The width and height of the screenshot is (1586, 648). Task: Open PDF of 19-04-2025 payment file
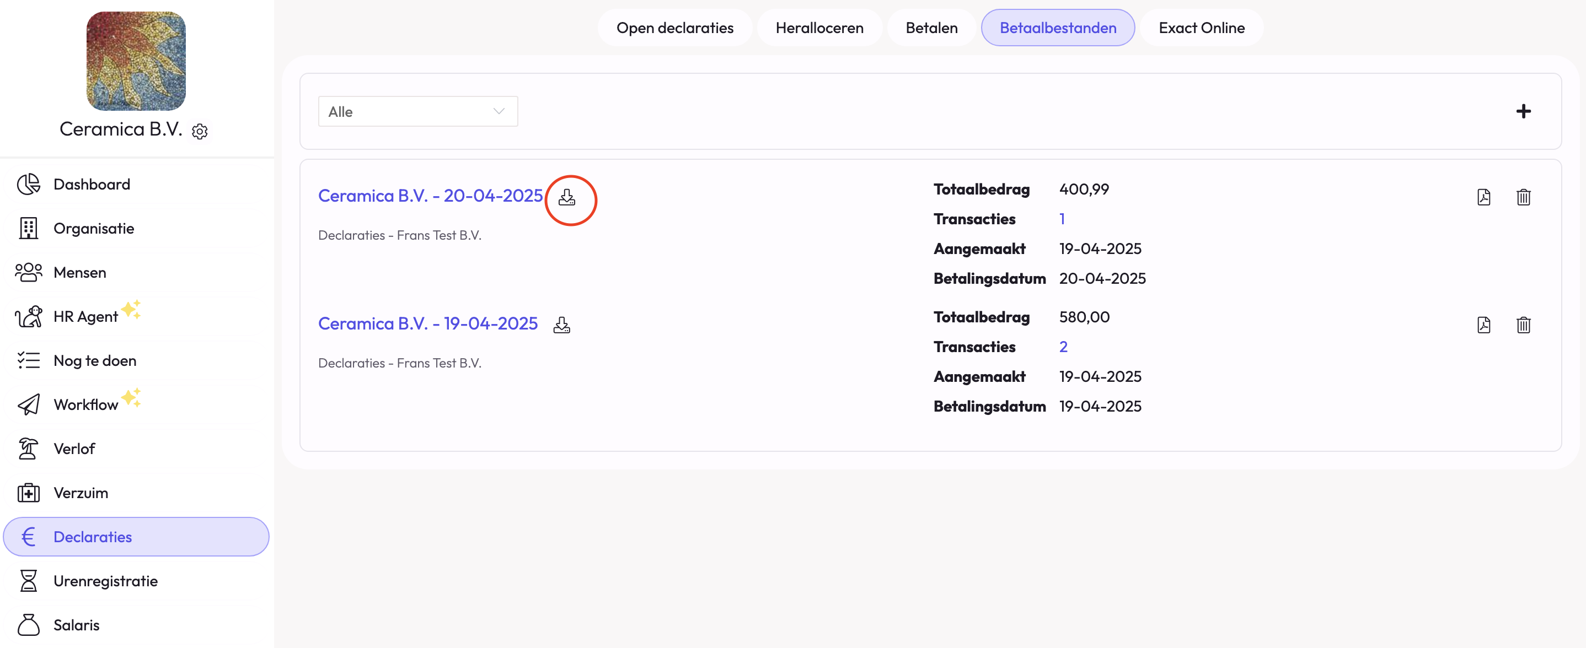click(1483, 325)
